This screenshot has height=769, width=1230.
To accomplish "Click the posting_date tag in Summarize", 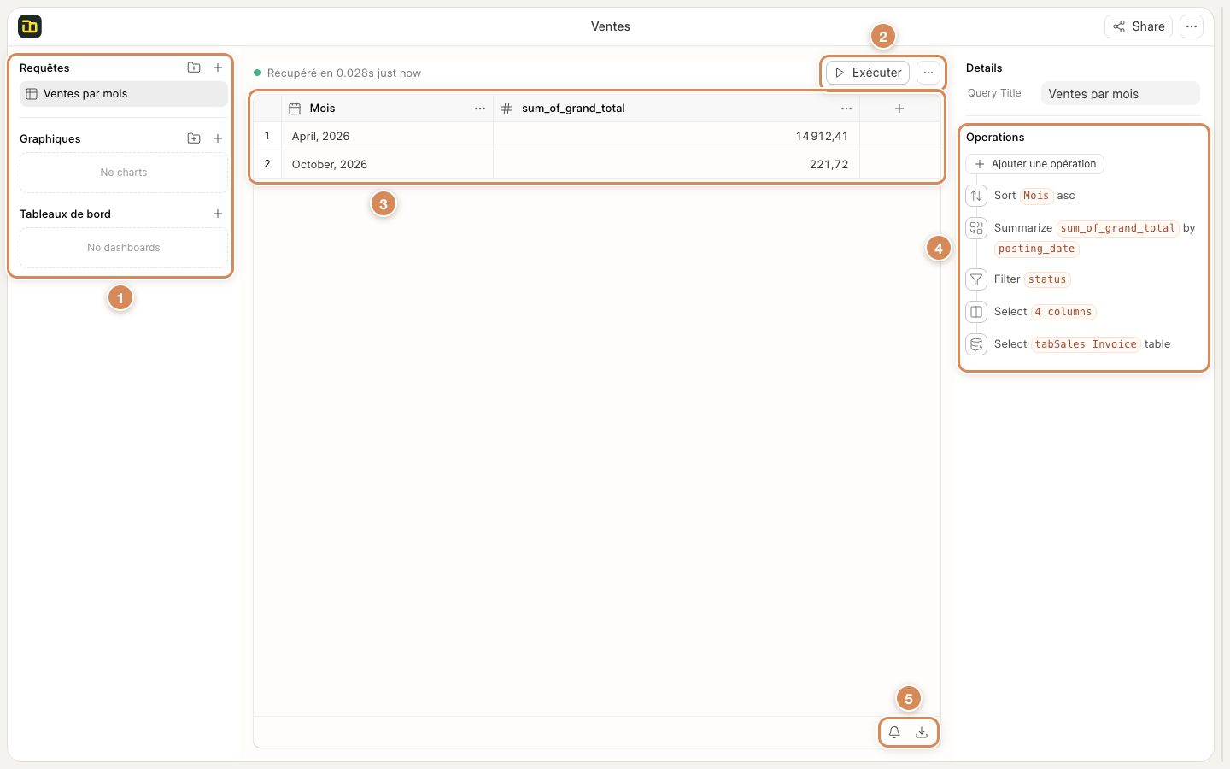I will (x=1037, y=249).
